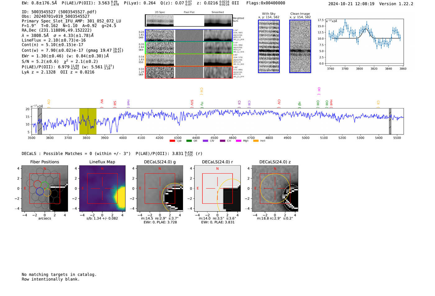Image resolution: width=435 pixels, height=296 pixels.
Task: Select the blue-bordered fiber 2D spectrum row
Action: (x=189, y=35)
